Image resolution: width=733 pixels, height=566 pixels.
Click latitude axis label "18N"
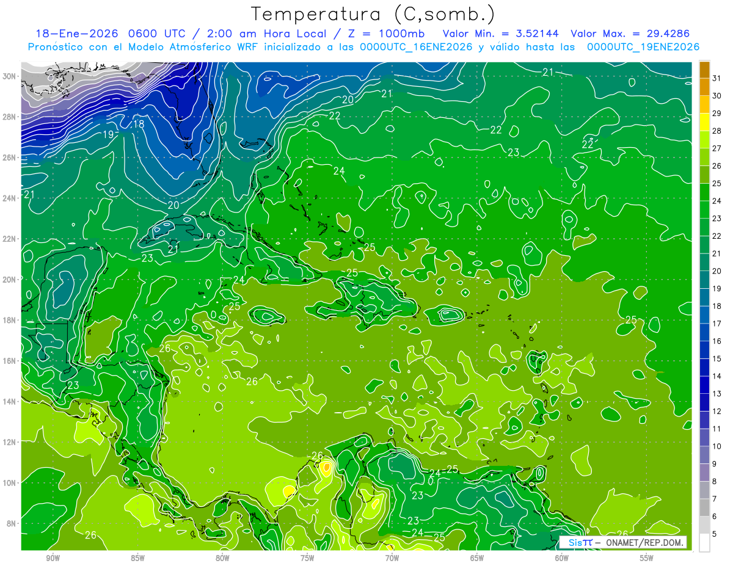10,320
